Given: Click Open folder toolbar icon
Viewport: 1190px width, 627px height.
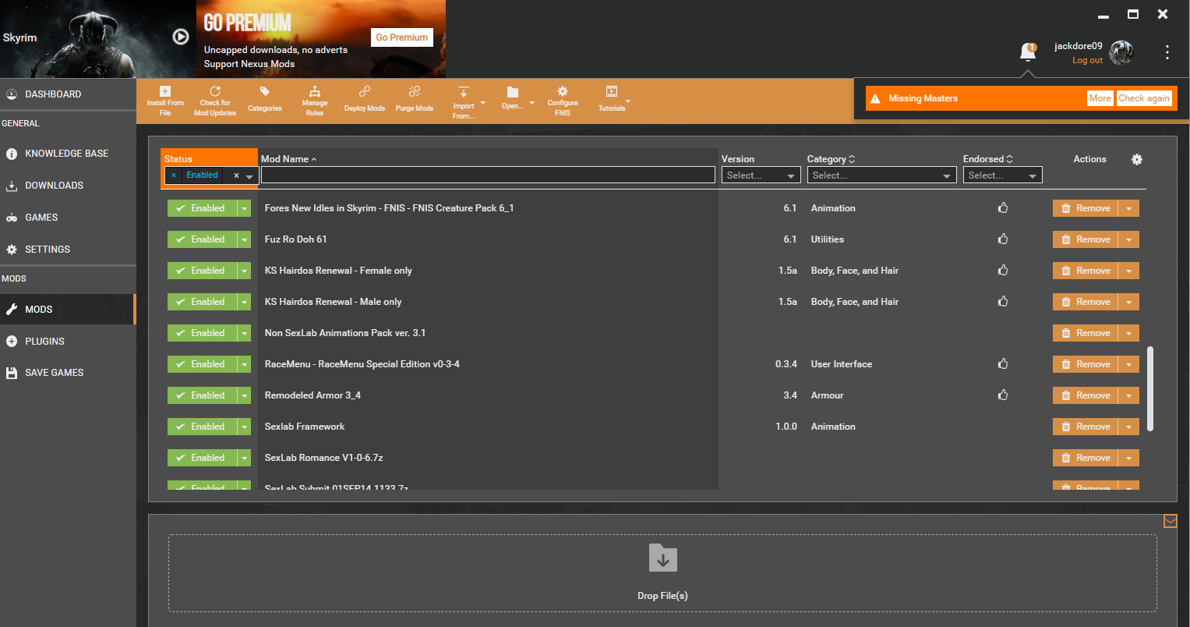Looking at the screenshot, I should click(513, 92).
